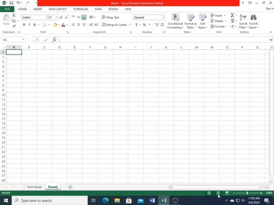Select column header D
The width and height of the screenshot is (274, 205).
tap(59, 47)
